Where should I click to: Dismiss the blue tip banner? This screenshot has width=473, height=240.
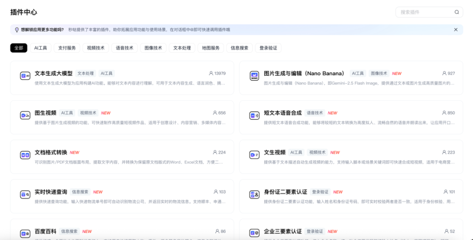point(455,30)
